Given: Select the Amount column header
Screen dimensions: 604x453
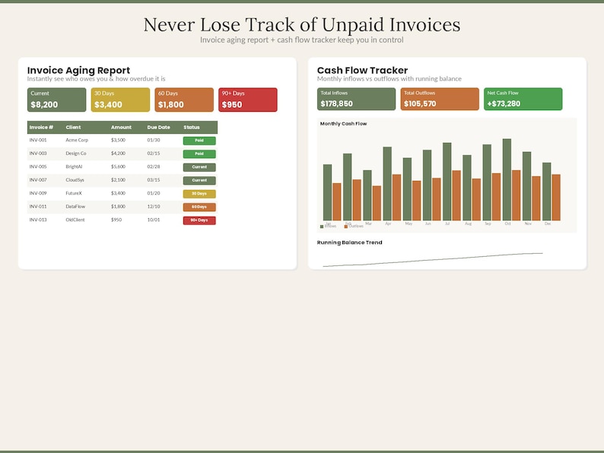Looking at the screenshot, I should [x=122, y=128].
